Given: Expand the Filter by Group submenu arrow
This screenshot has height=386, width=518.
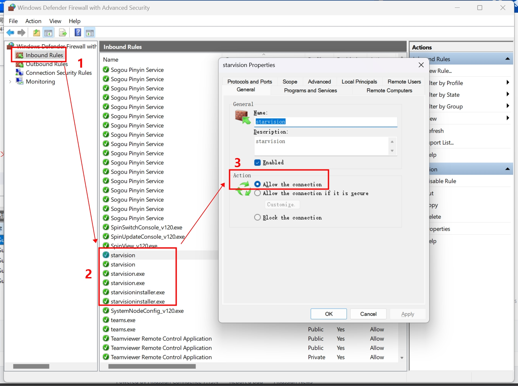Looking at the screenshot, I should tap(508, 106).
